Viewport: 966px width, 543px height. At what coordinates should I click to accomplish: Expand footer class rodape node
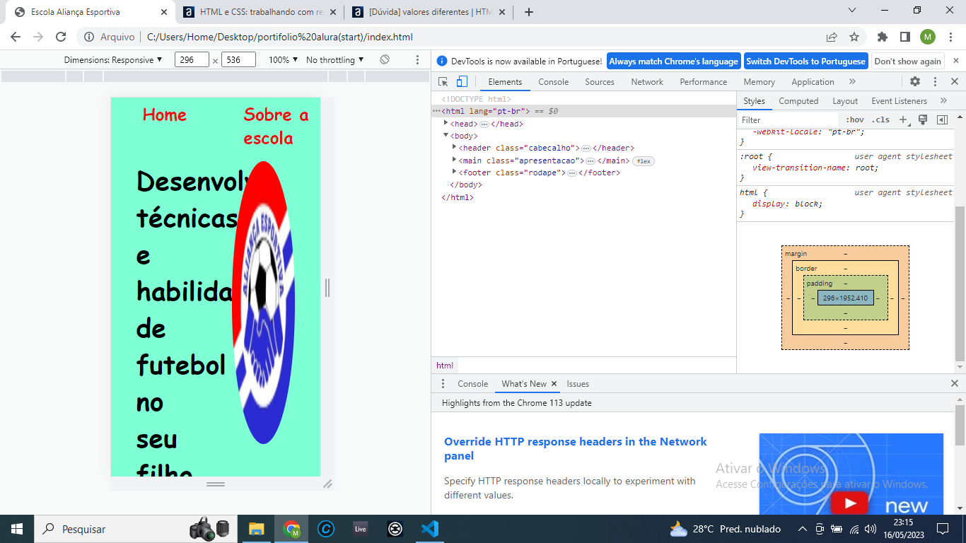pyautogui.click(x=454, y=173)
